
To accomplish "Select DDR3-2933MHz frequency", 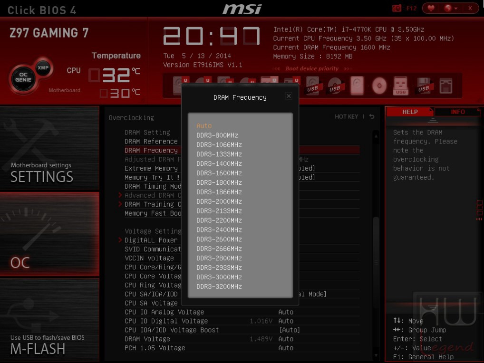I will pos(219,267).
